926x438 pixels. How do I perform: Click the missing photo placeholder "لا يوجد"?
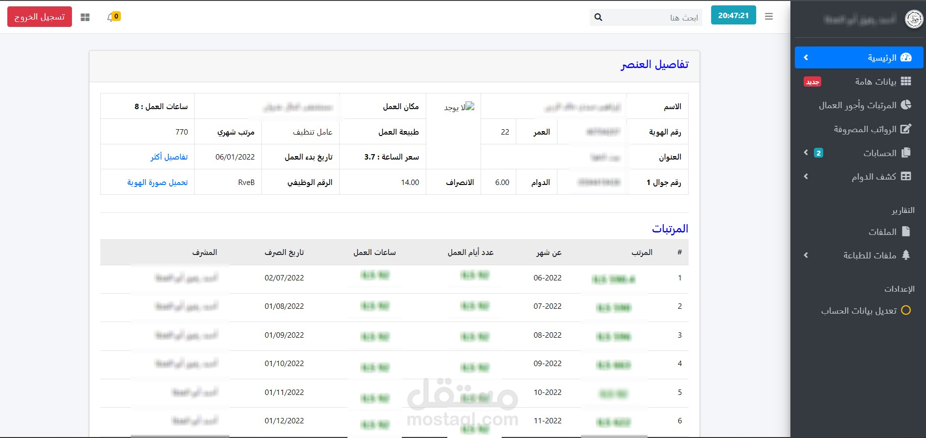[x=459, y=107]
